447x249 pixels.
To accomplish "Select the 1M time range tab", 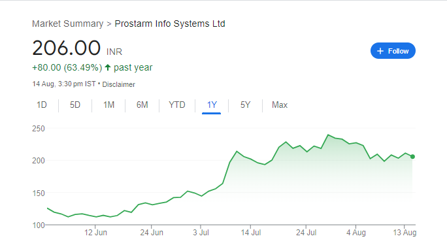I will pyautogui.click(x=108, y=105).
